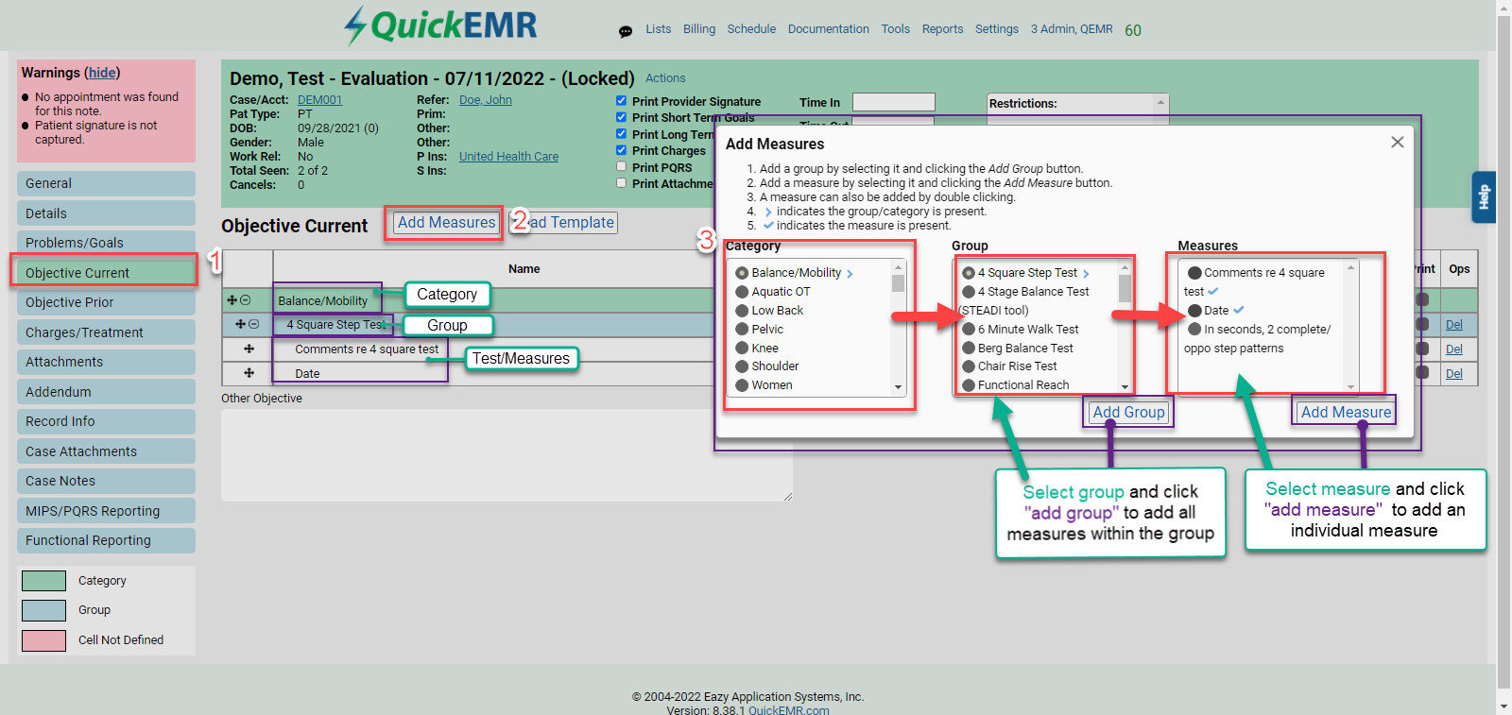Select Knee bullet in Category list
Screen dimensions: 1512x715
[742, 349]
